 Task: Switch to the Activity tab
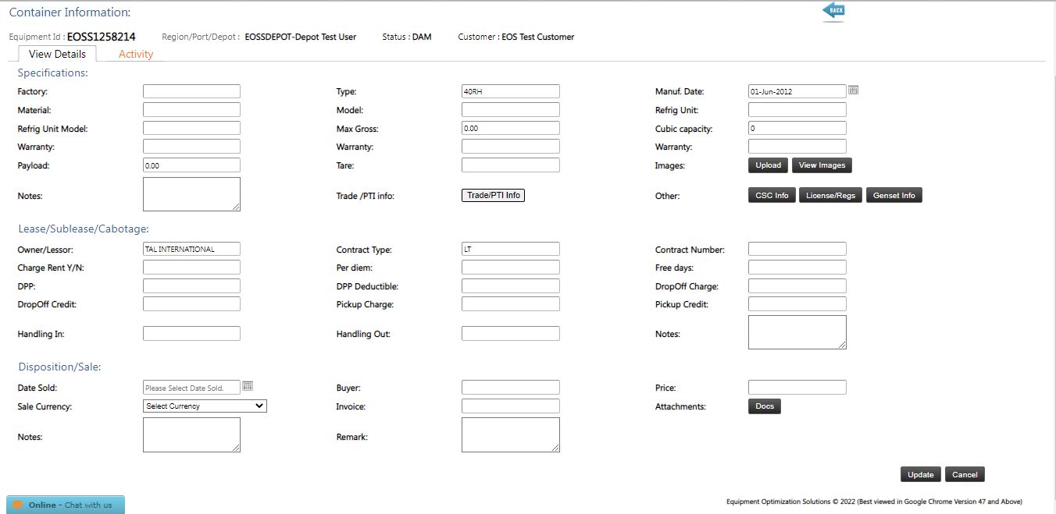(136, 54)
